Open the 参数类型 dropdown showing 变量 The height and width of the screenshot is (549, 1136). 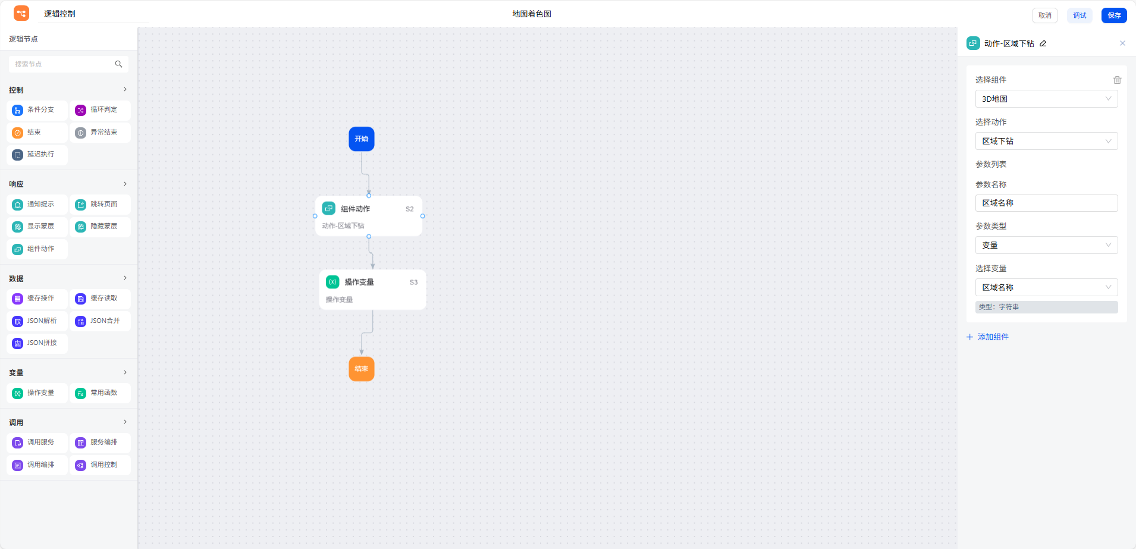tap(1046, 245)
